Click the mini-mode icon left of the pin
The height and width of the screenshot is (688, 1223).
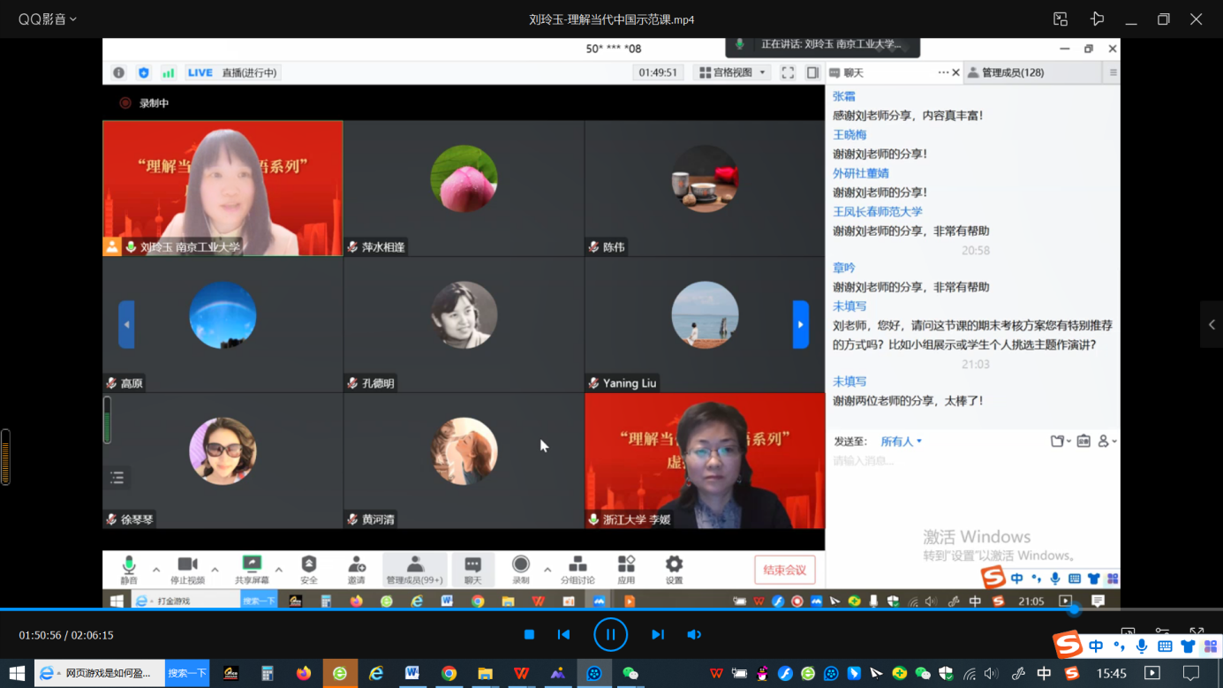click(1061, 19)
